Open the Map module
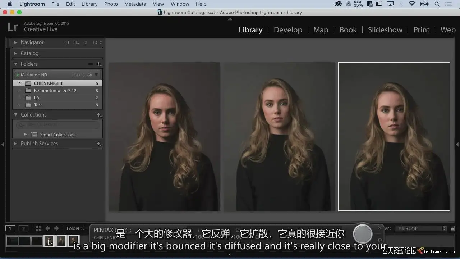The image size is (460, 259). [x=321, y=30]
